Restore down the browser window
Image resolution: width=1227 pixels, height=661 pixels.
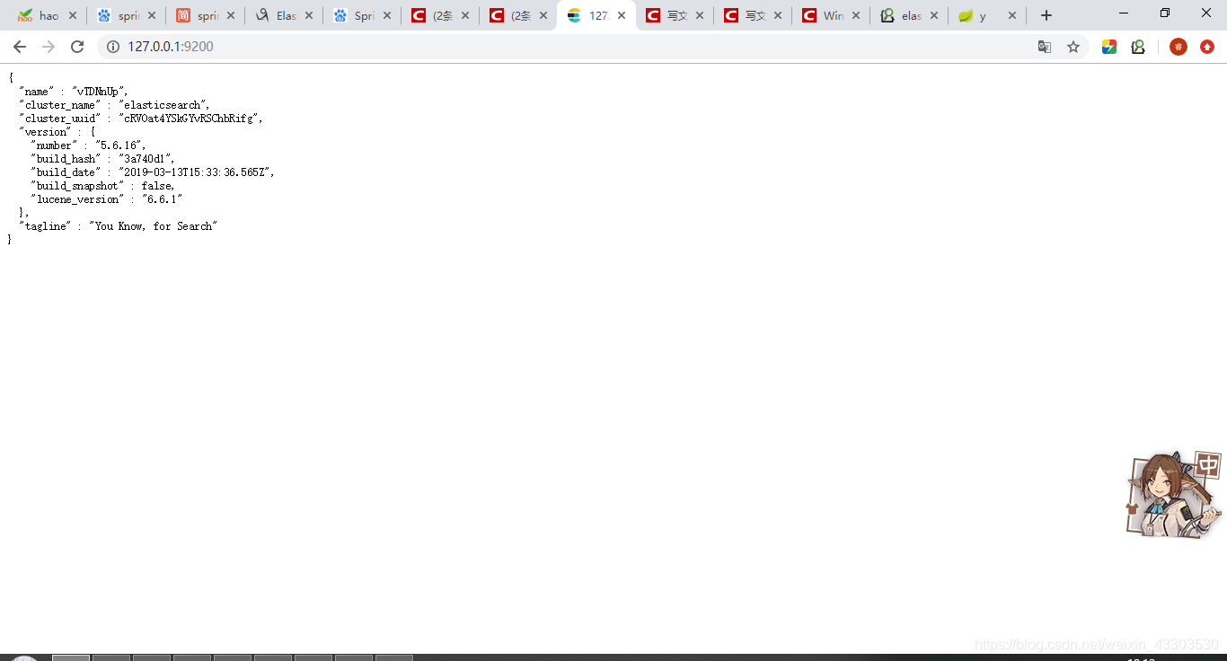tap(1165, 13)
